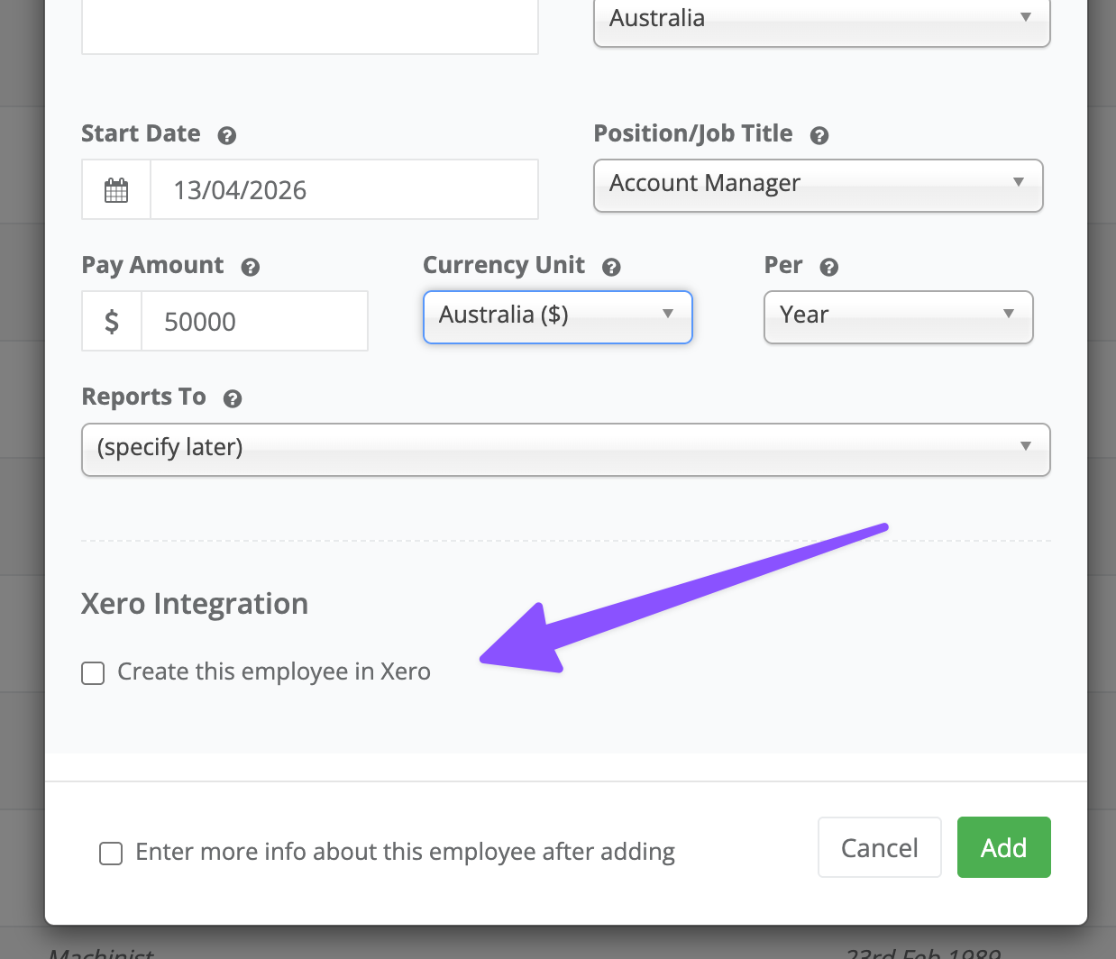
Task: Click the Pay Amount input field
Action: [x=254, y=322]
